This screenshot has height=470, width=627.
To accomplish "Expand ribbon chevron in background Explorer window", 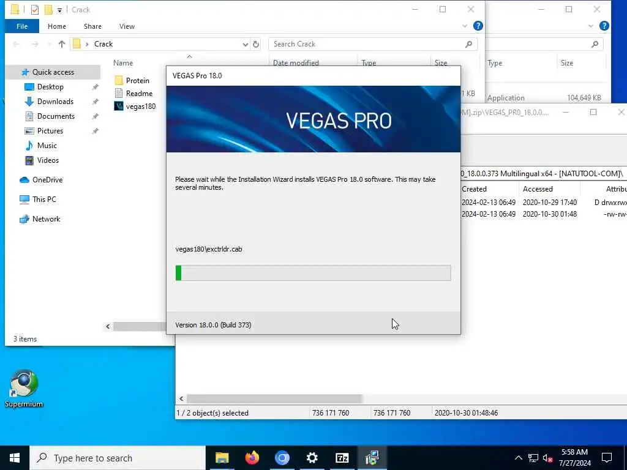I will point(591,26).
